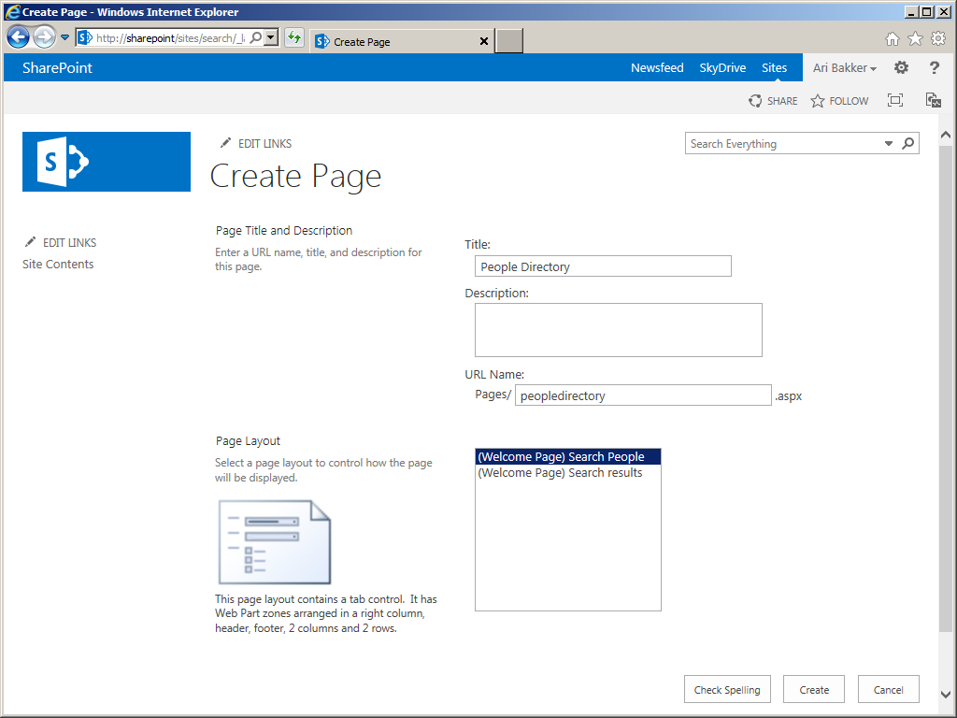Expand the address bar autocomplete dropdown

272,37
